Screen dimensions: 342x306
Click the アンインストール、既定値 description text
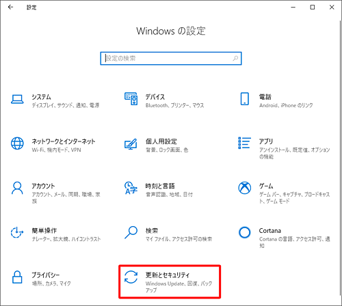tap(294, 153)
